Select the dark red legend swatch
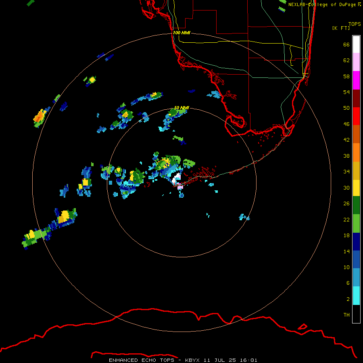Image resolution: width=363 pixels, height=363 pixels. (356, 98)
